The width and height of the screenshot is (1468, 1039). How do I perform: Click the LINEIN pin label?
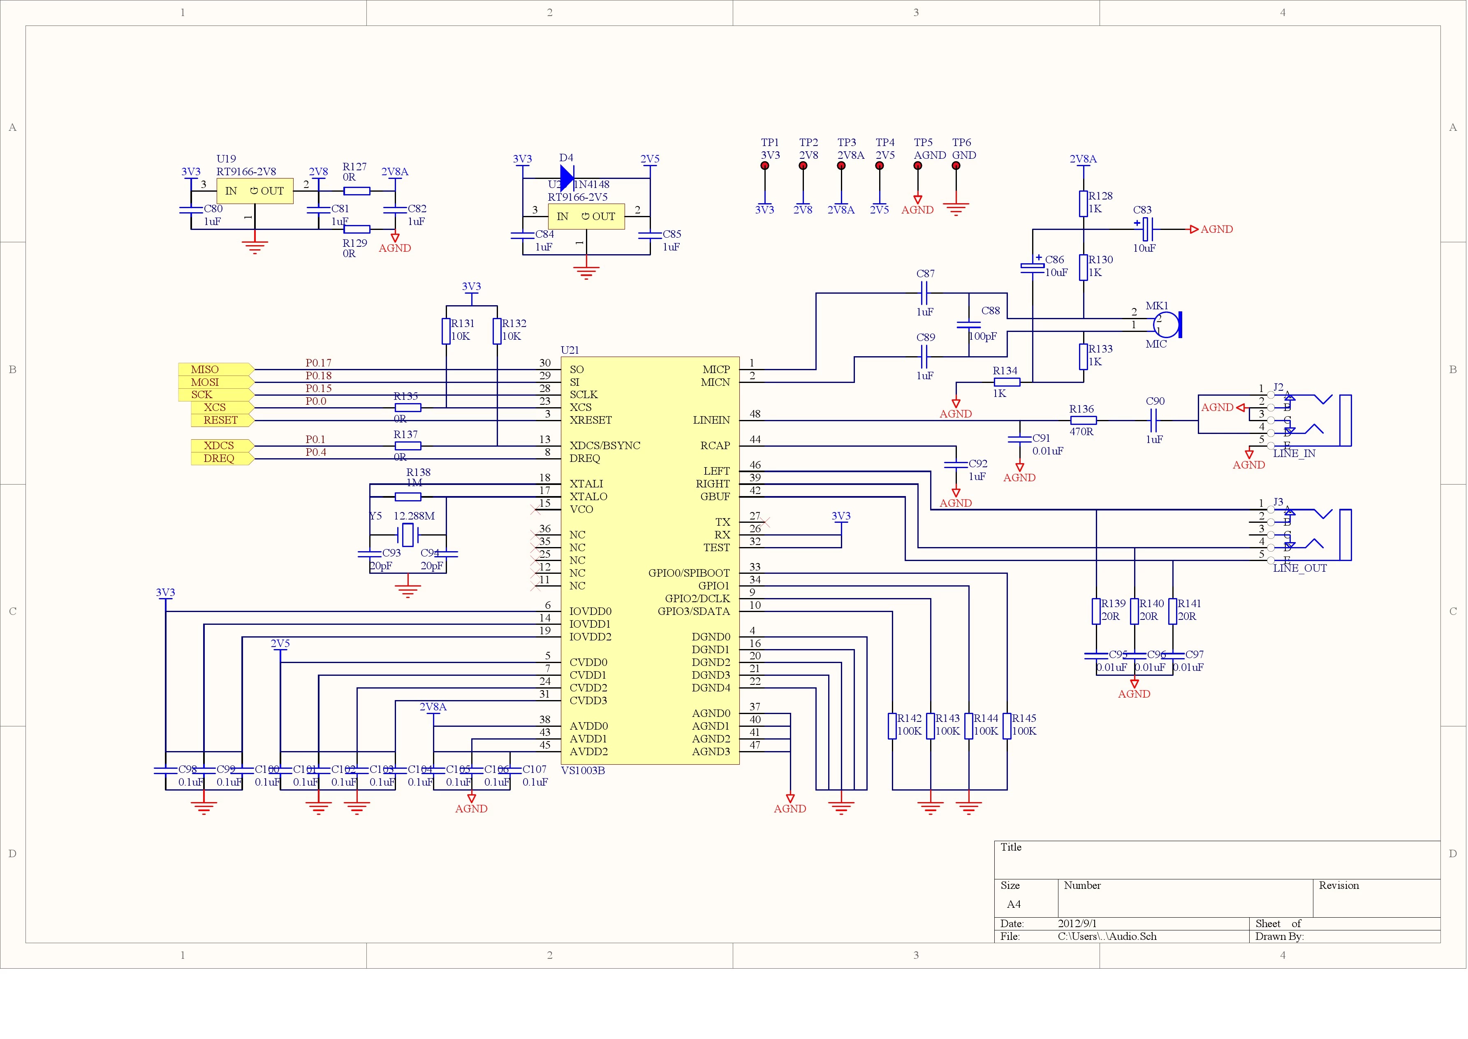[x=711, y=420]
